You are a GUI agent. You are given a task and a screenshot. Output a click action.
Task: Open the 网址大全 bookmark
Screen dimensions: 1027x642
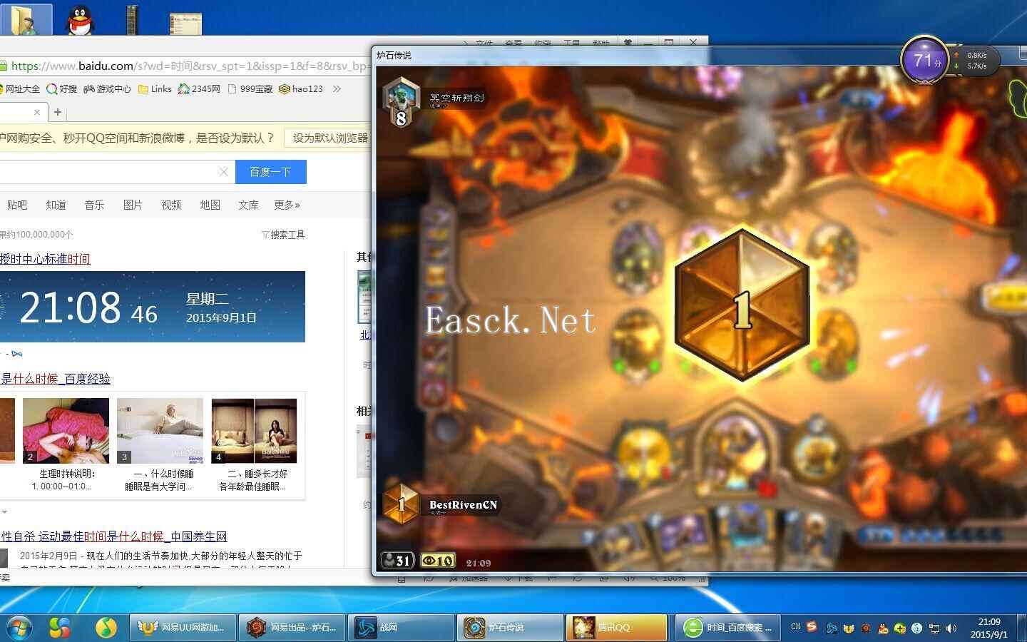pos(20,89)
